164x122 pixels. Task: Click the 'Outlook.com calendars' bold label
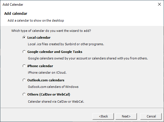pos(46,80)
